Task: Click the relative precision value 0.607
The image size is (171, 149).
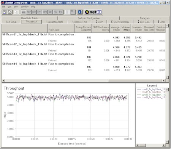Action: [x=162, y=70]
